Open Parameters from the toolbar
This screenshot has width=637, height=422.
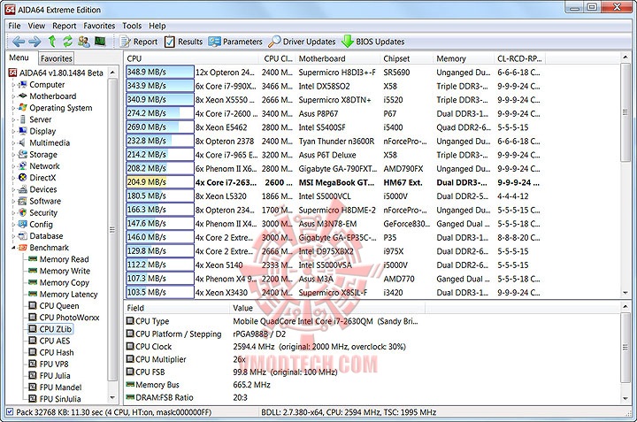click(235, 42)
